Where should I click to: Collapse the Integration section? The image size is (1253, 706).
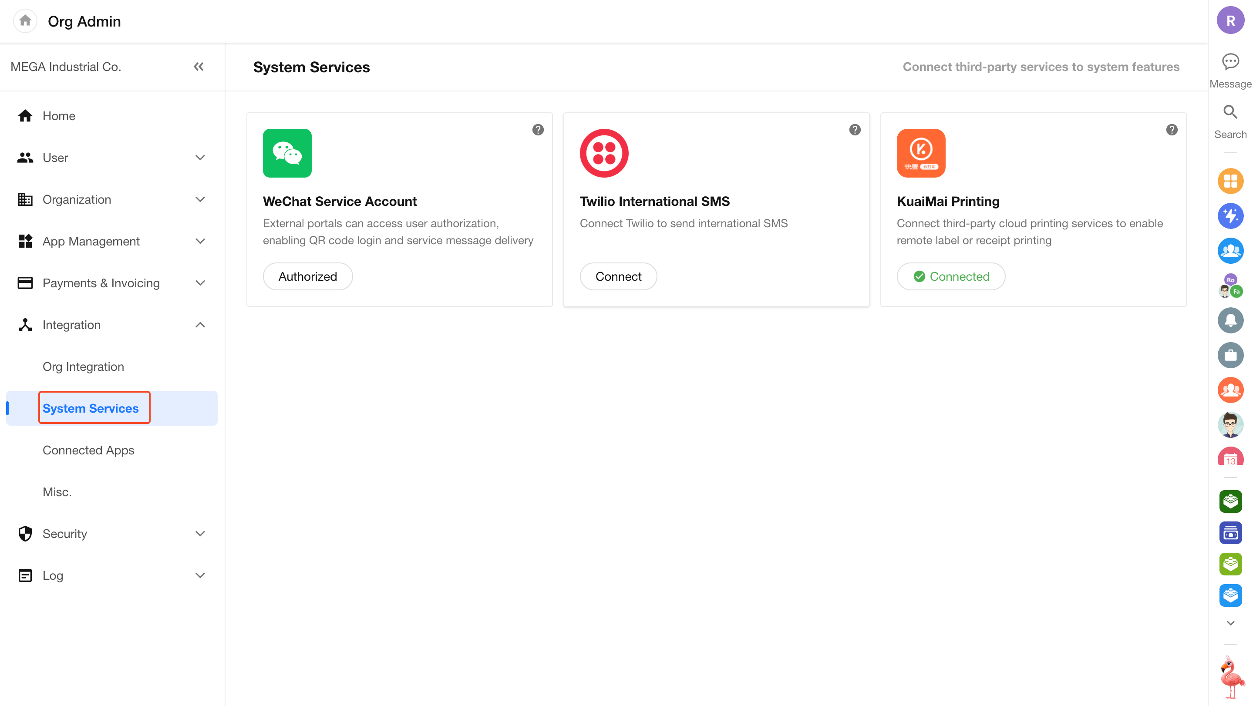tap(200, 325)
